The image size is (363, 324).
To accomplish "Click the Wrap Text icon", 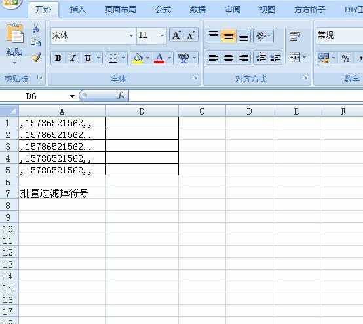I will 295,36.
